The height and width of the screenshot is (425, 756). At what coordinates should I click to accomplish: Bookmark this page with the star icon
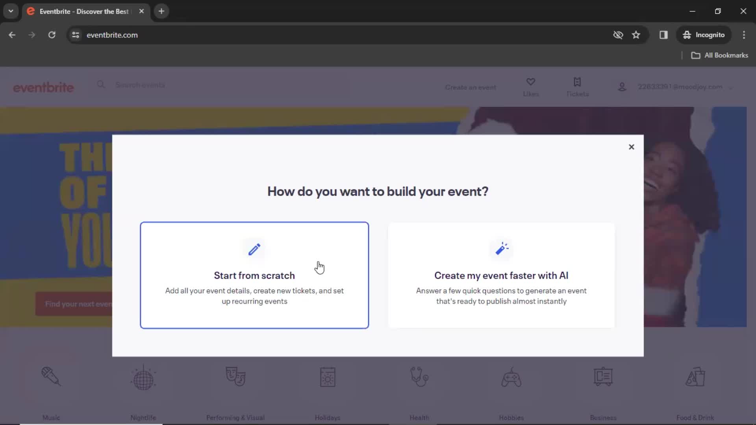tap(636, 35)
